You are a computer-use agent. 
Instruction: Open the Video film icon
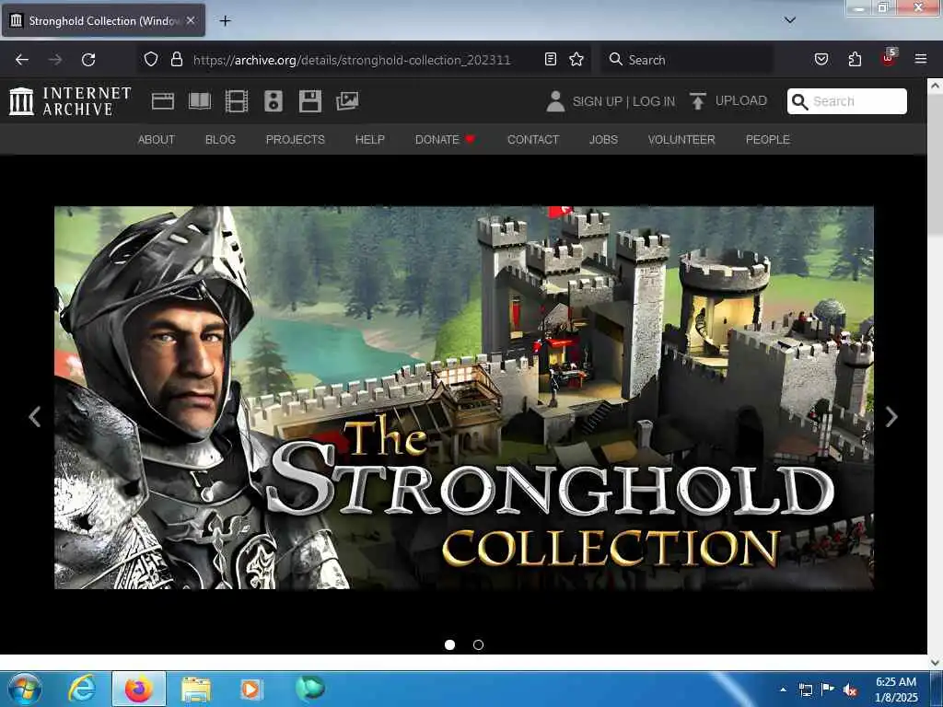click(237, 101)
